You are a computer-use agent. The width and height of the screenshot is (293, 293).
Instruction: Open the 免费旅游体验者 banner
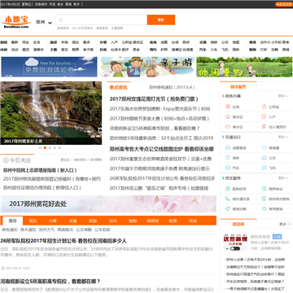point(49,67)
